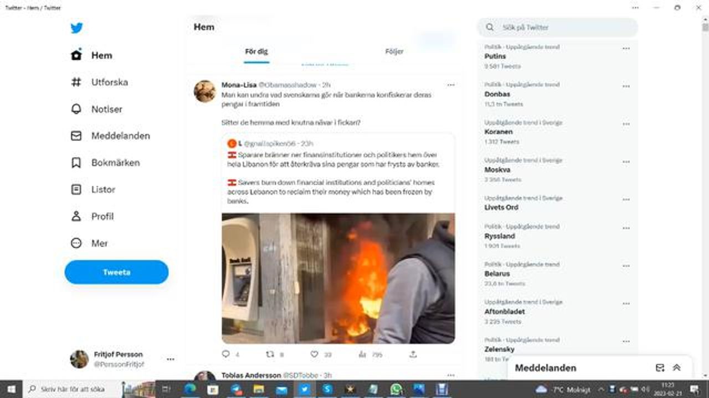Select the För dig tab
Screen dimensions: 709x398
[x=256, y=51]
